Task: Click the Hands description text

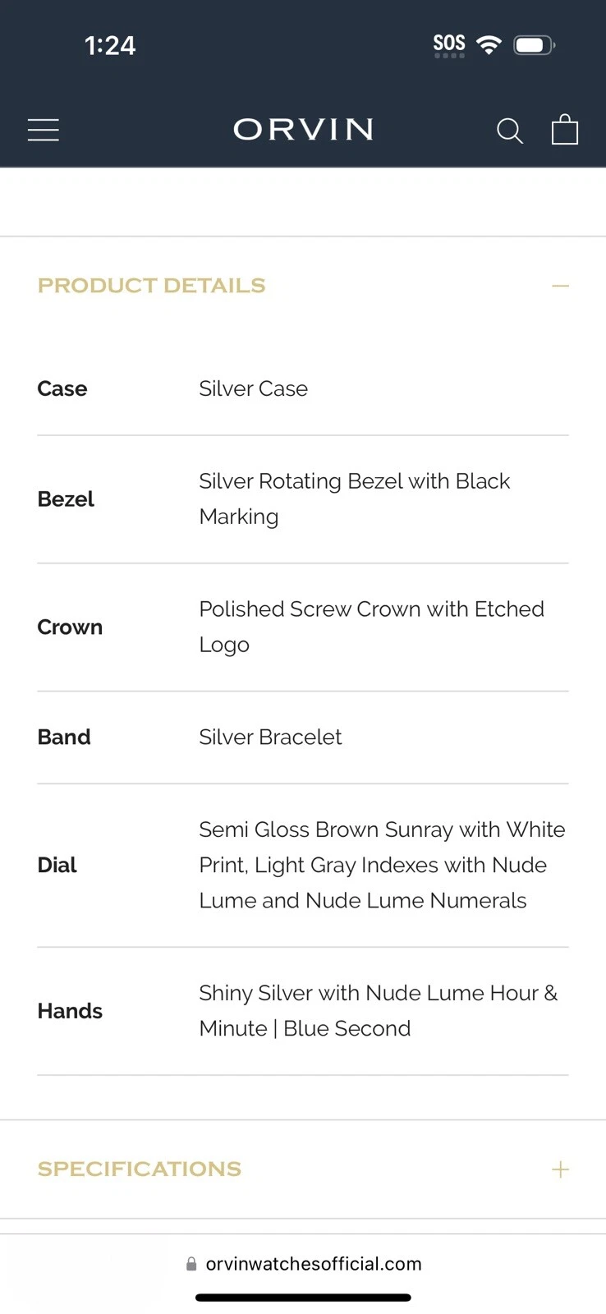Action: point(378,1011)
